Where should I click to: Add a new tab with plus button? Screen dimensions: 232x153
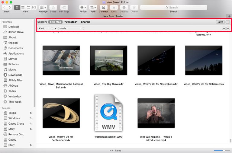[x=229, y=16]
